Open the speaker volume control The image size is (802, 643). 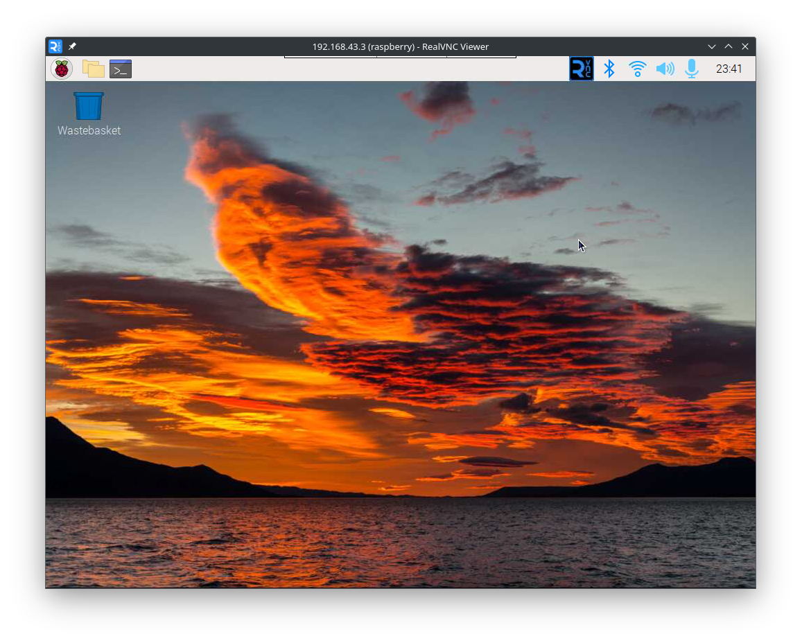(665, 69)
